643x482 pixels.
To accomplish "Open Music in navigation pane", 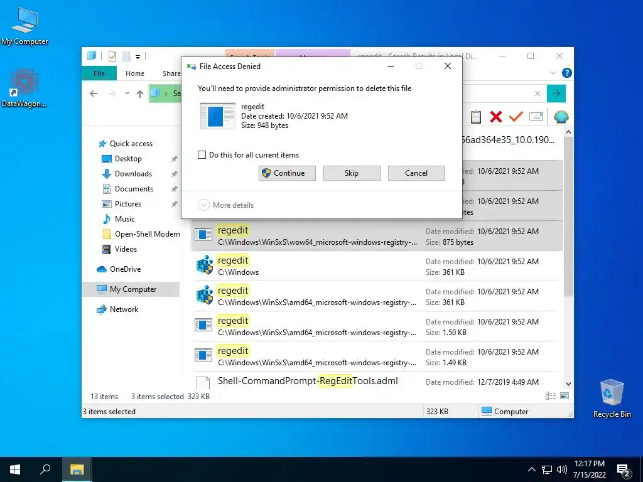I will 118,219.
